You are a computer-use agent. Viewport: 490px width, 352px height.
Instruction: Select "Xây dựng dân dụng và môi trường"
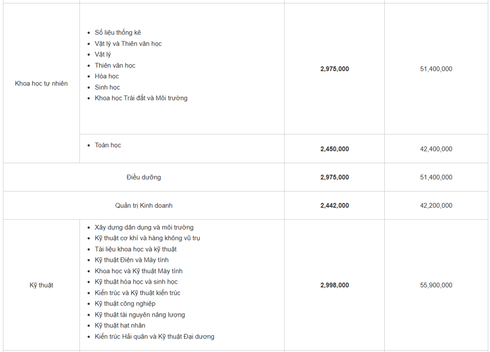[144, 227]
